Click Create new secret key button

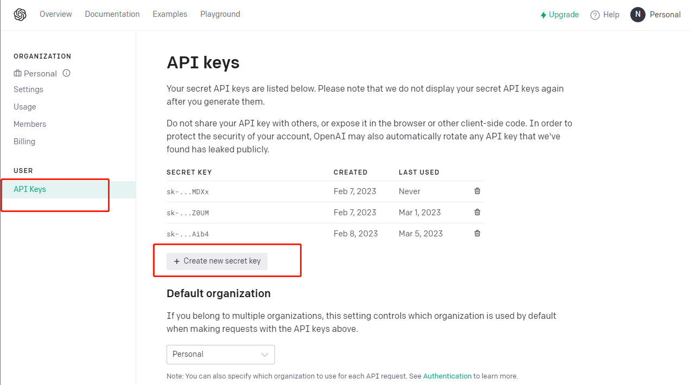(x=217, y=261)
